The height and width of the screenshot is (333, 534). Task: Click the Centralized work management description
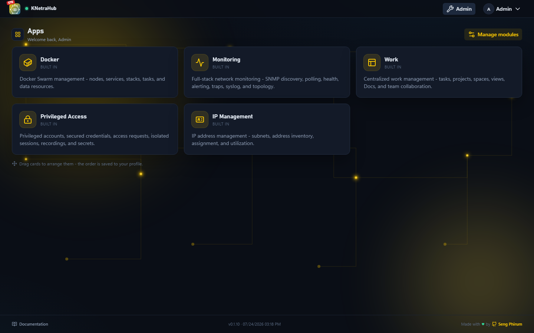pos(434,83)
